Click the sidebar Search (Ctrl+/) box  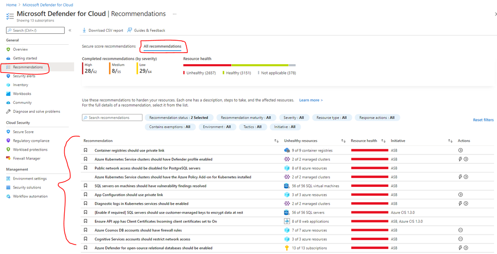coord(35,30)
